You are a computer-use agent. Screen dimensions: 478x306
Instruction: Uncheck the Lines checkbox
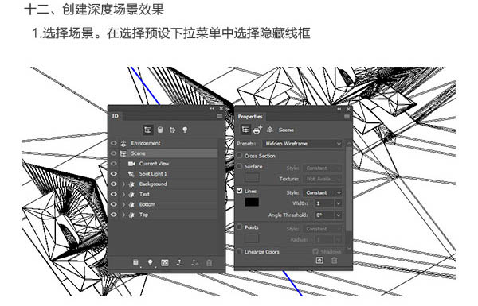coord(240,191)
